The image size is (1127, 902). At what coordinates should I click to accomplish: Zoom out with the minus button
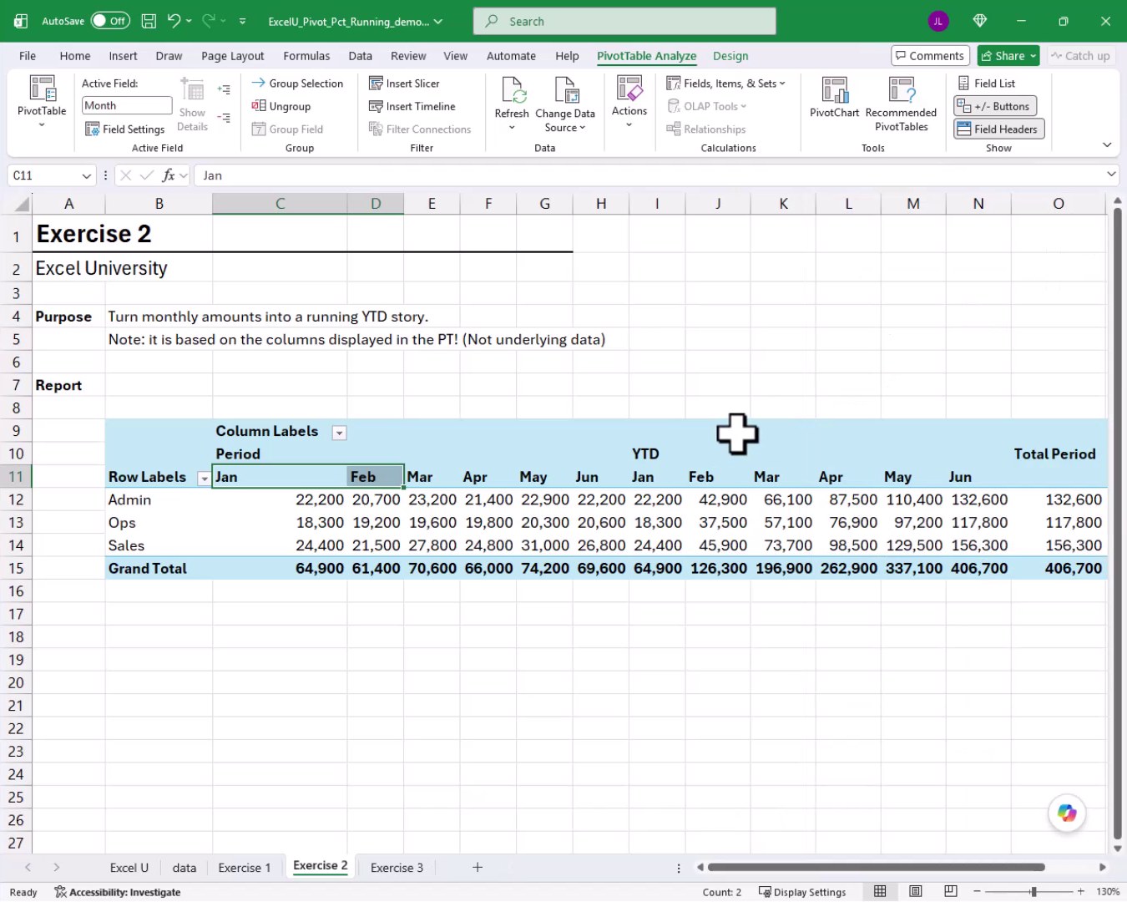977,892
